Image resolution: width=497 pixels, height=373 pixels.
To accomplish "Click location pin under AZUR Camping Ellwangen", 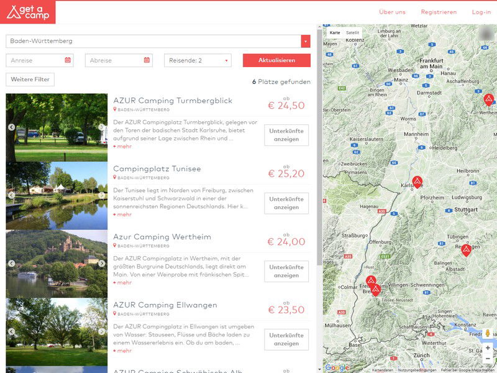I will click(115, 314).
